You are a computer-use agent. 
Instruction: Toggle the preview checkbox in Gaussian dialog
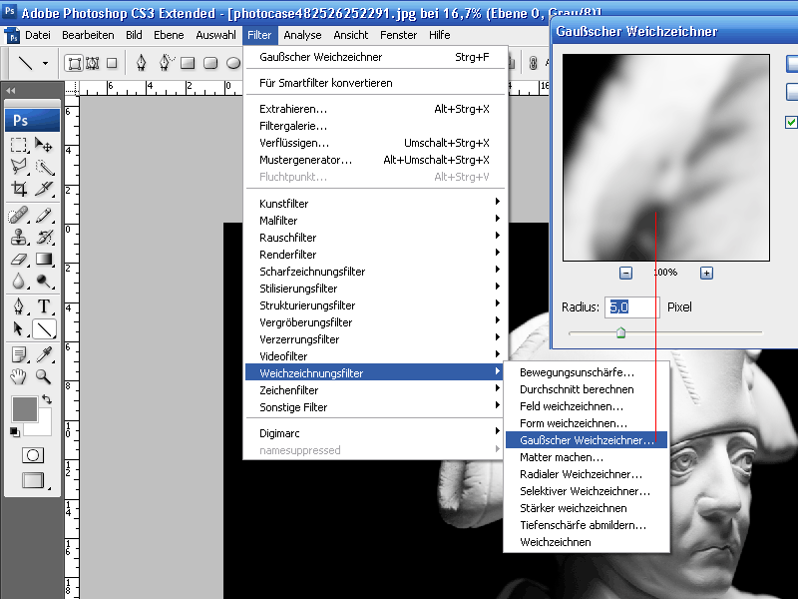coord(791,122)
